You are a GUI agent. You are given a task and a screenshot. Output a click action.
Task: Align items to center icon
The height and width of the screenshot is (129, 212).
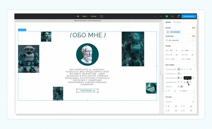pyautogui.click(x=182, y=82)
